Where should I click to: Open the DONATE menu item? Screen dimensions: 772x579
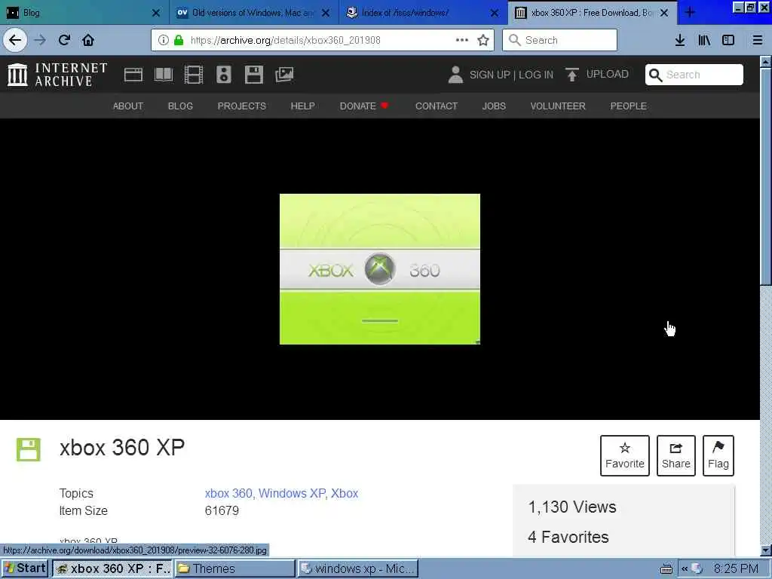pyautogui.click(x=363, y=106)
